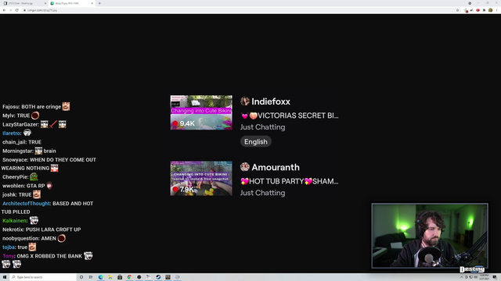Click the chat message PUSH LARA CROFT UP
501x281 pixels.
click(x=53, y=229)
